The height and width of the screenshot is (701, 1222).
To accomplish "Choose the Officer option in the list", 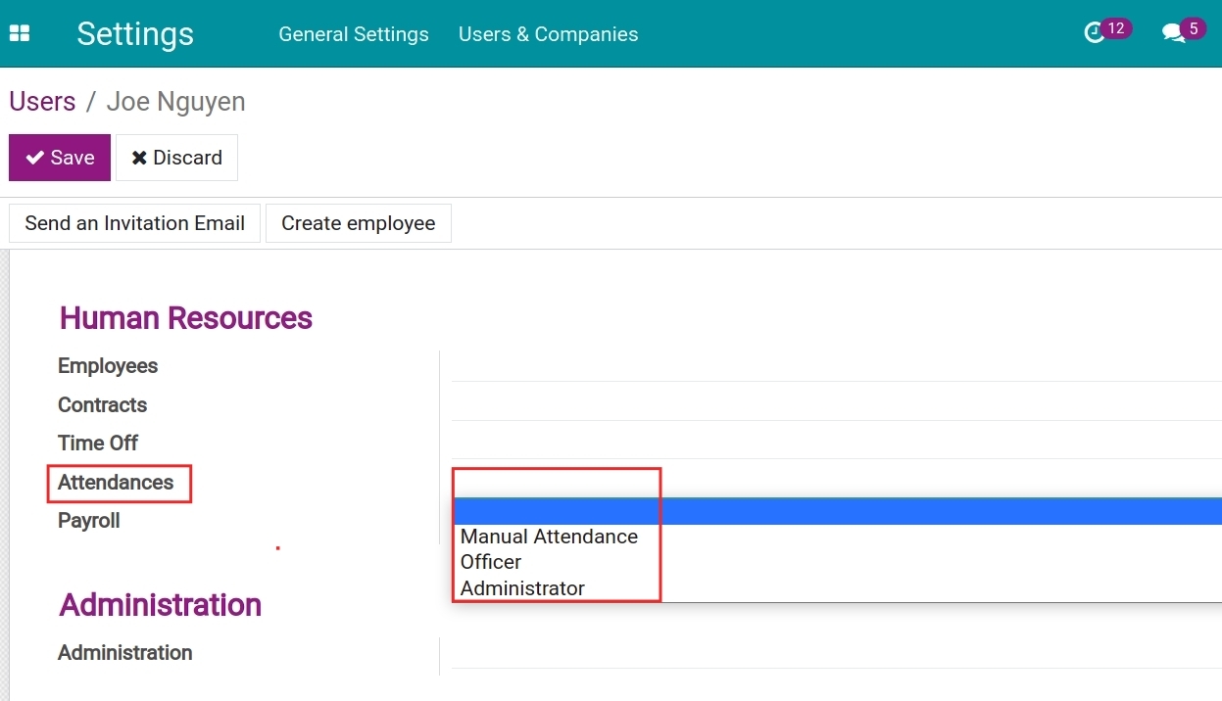I will 491,562.
